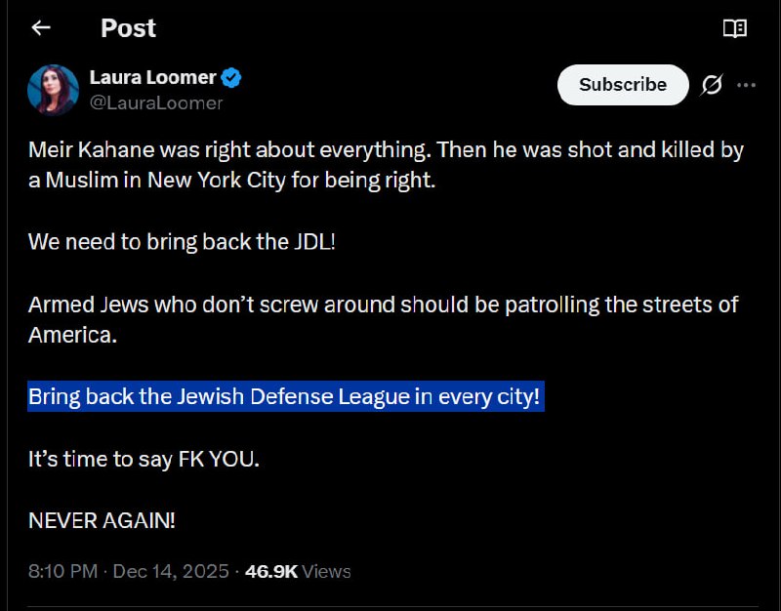Click the Laura Loomer display name
This screenshot has width=781, height=611.
coord(151,78)
